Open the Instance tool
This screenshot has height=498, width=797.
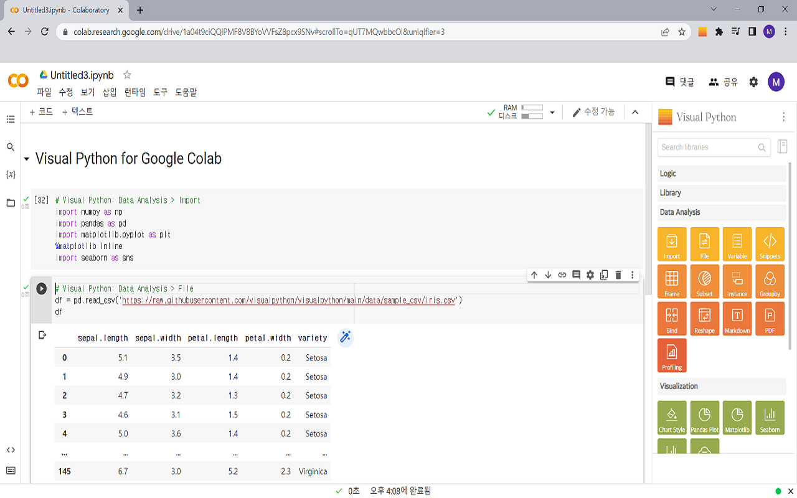pyautogui.click(x=737, y=281)
